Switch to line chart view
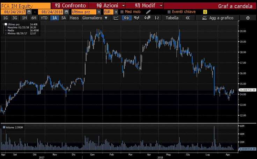Screen dimensions: 257x159 116,18
